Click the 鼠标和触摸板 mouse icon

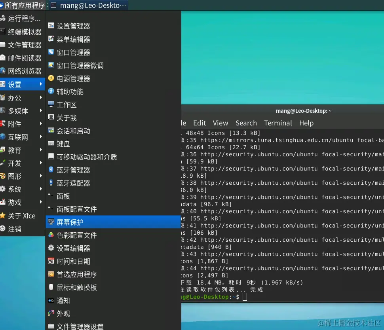click(x=51, y=287)
